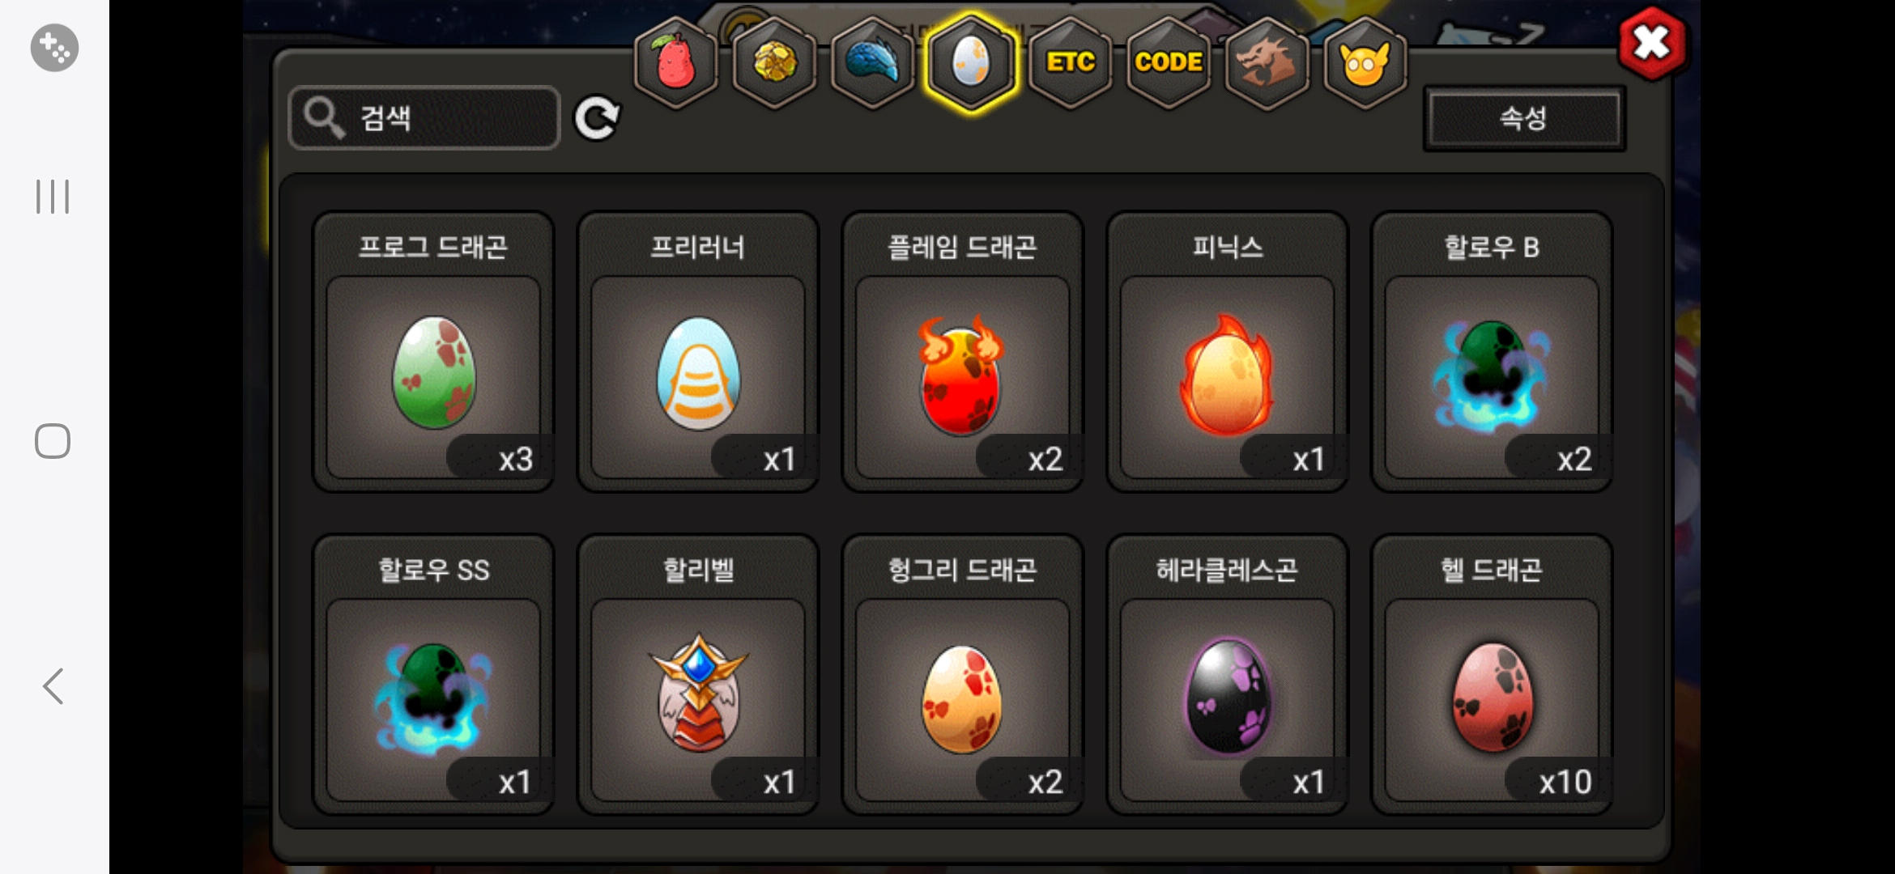Open the blue dragon category tab

(x=872, y=63)
